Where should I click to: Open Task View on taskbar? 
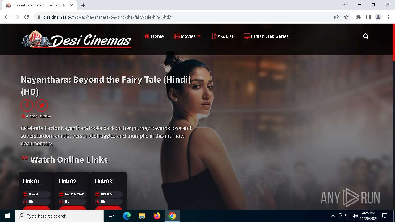(x=111, y=216)
